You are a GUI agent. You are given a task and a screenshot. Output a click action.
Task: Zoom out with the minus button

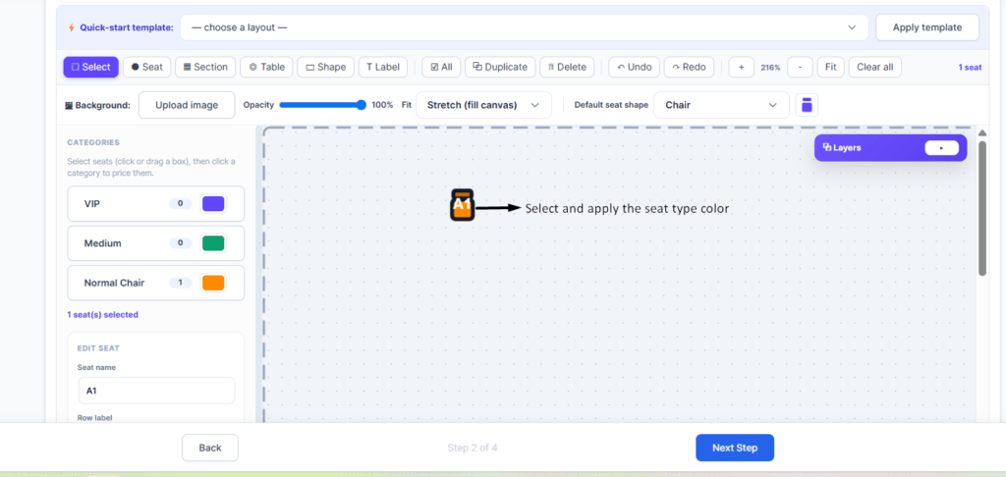click(x=800, y=67)
